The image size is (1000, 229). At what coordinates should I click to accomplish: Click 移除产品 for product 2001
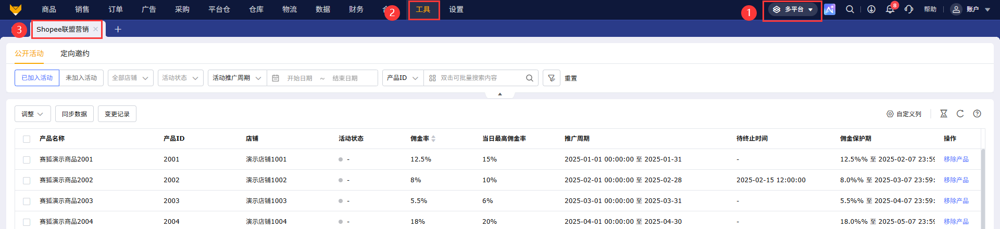pyautogui.click(x=956, y=159)
